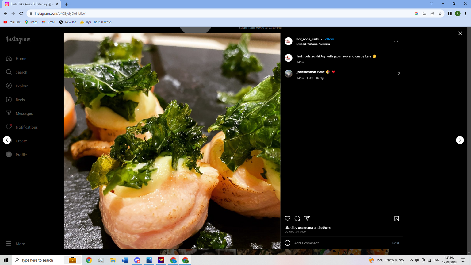Open the three-dot more options menu
471x265 pixels.
click(x=396, y=41)
